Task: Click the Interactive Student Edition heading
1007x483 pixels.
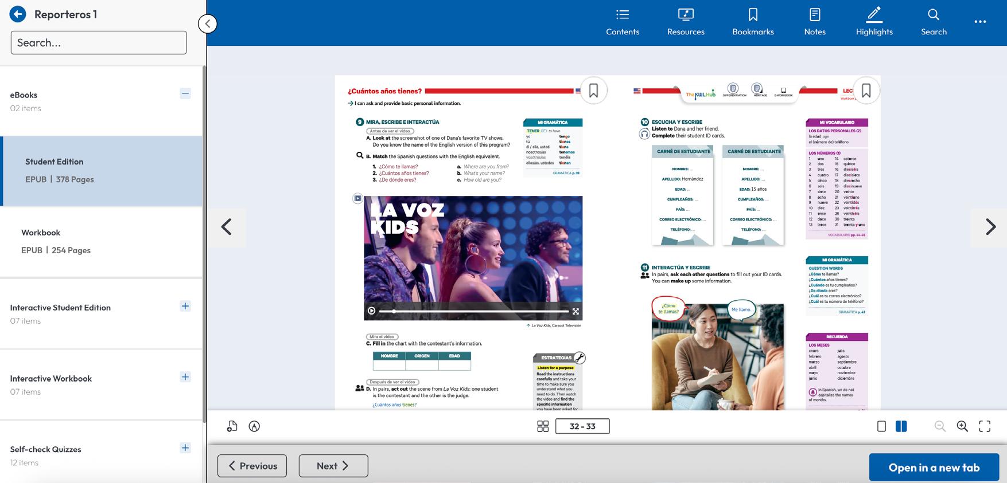Action: (60, 308)
